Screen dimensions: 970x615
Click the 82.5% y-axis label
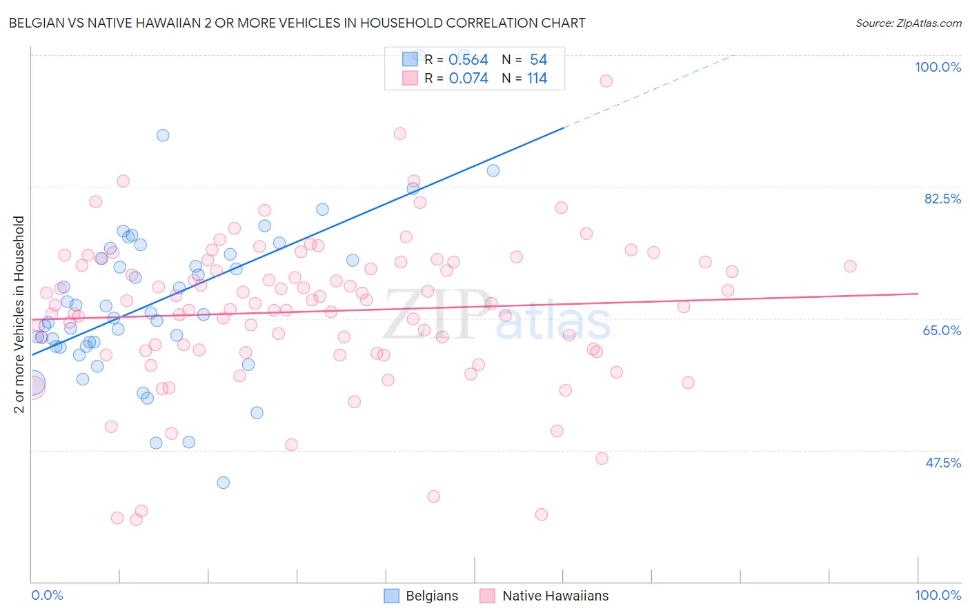tap(942, 199)
